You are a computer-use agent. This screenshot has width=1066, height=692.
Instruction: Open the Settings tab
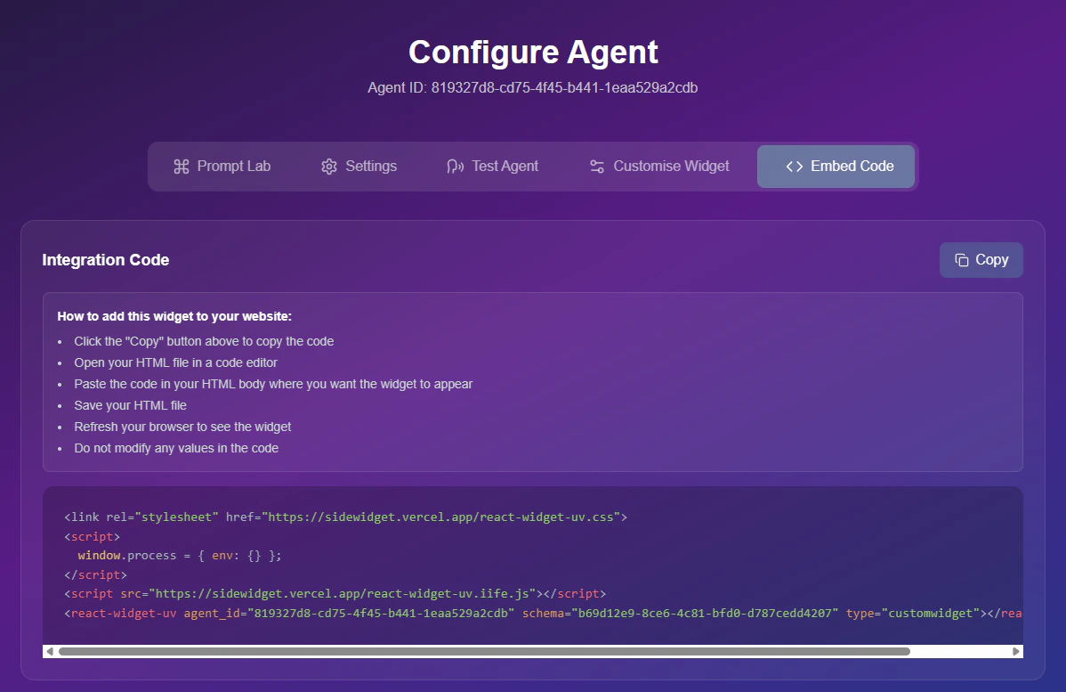click(359, 166)
